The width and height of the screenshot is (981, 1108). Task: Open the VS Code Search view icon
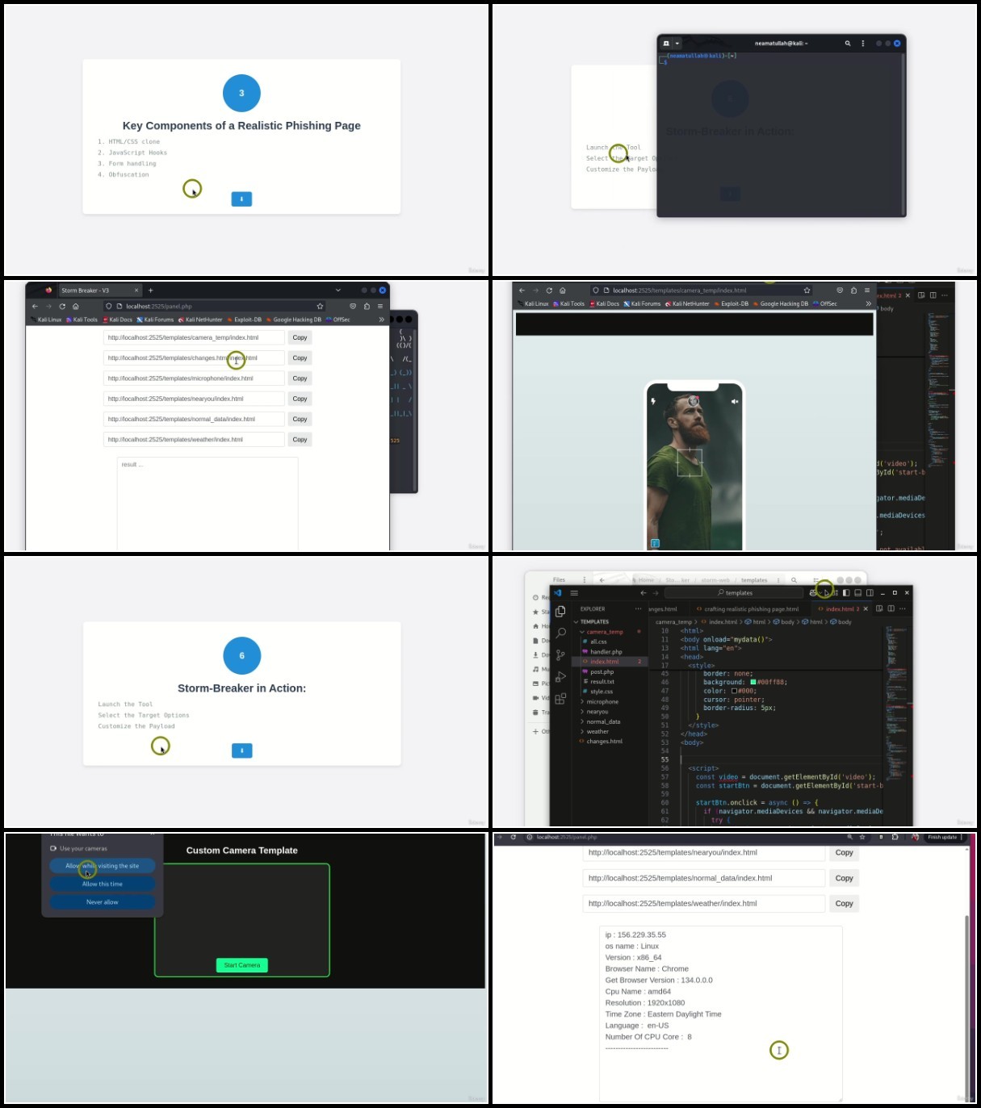560,633
